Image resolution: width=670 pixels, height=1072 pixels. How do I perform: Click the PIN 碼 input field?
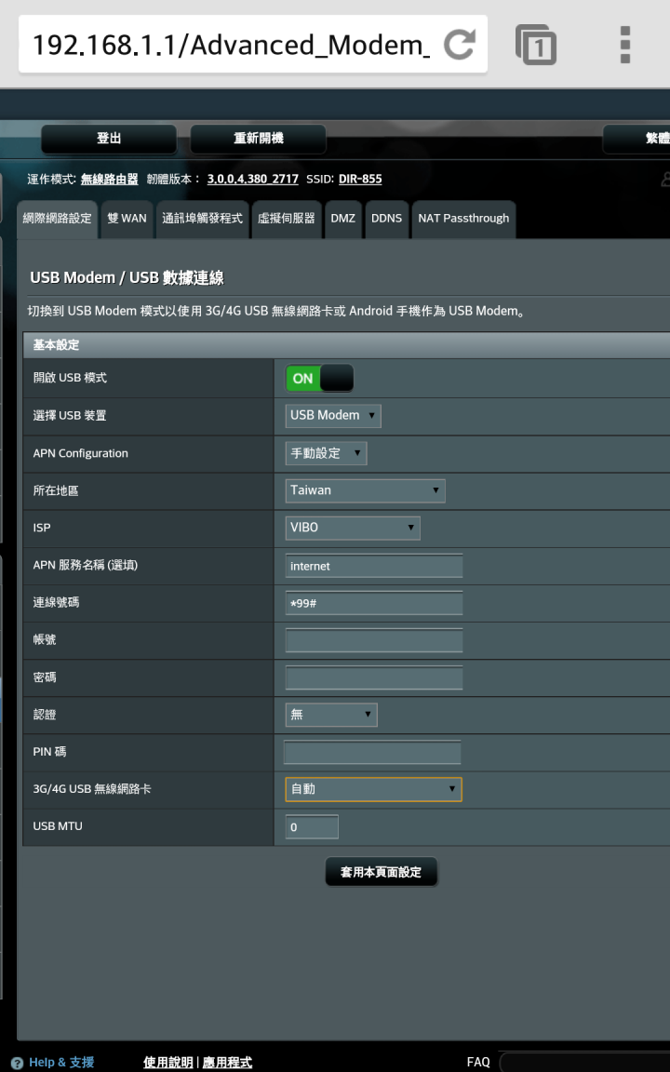pos(372,752)
